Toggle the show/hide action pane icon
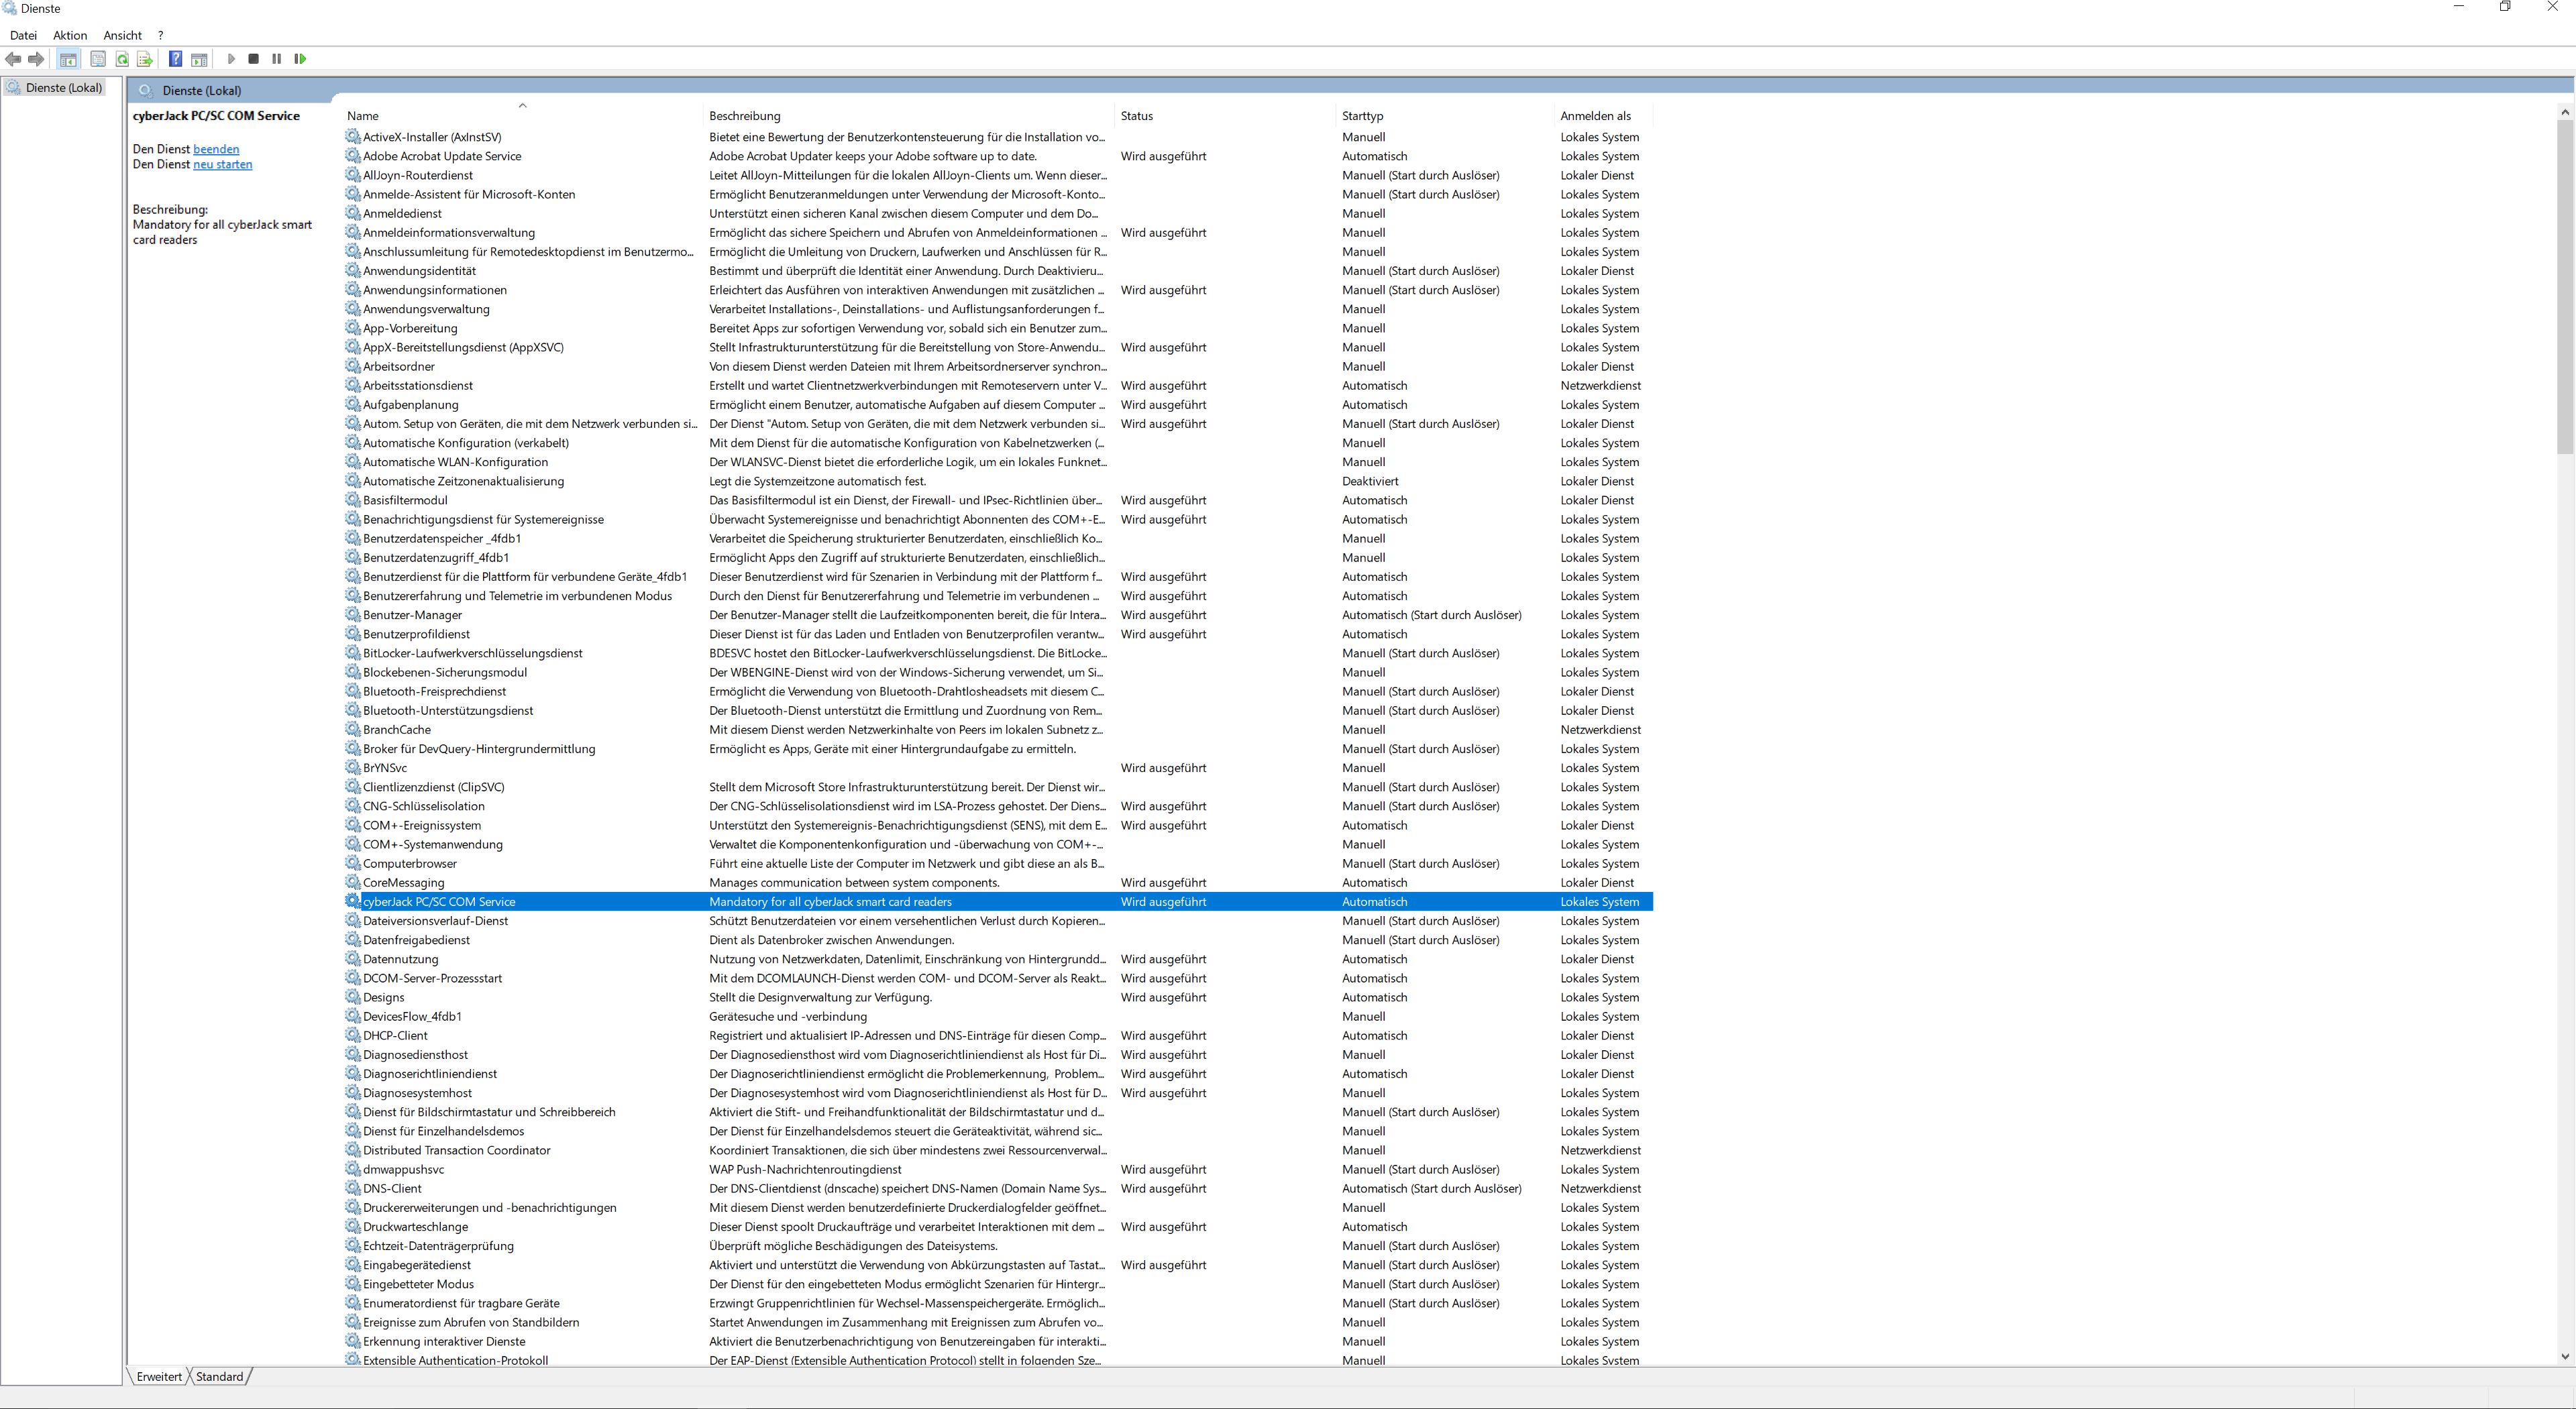Viewport: 2576px width, 1409px height. pos(199,59)
